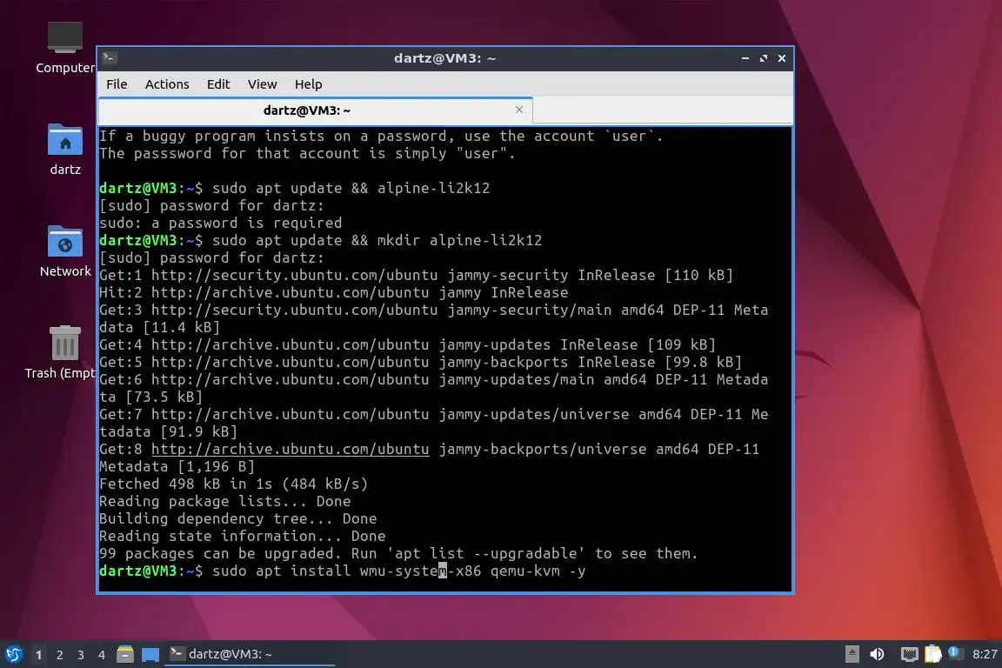The width and height of the screenshot is (1002, 668).
Task: Launch the file manager from the panel
Action: pos(125,655)
